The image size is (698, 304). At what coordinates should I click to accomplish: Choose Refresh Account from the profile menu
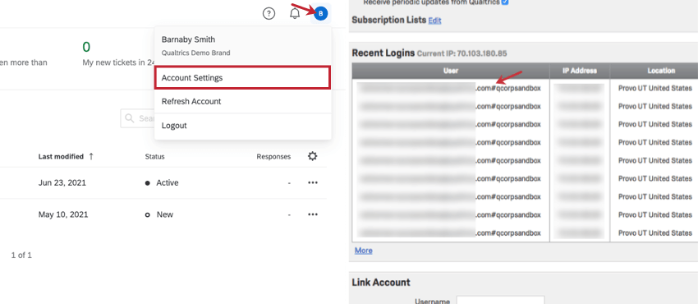click(242, 102)
